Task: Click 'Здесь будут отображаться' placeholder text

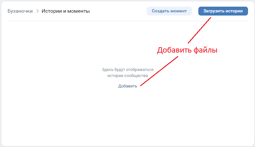Action: 128,70
